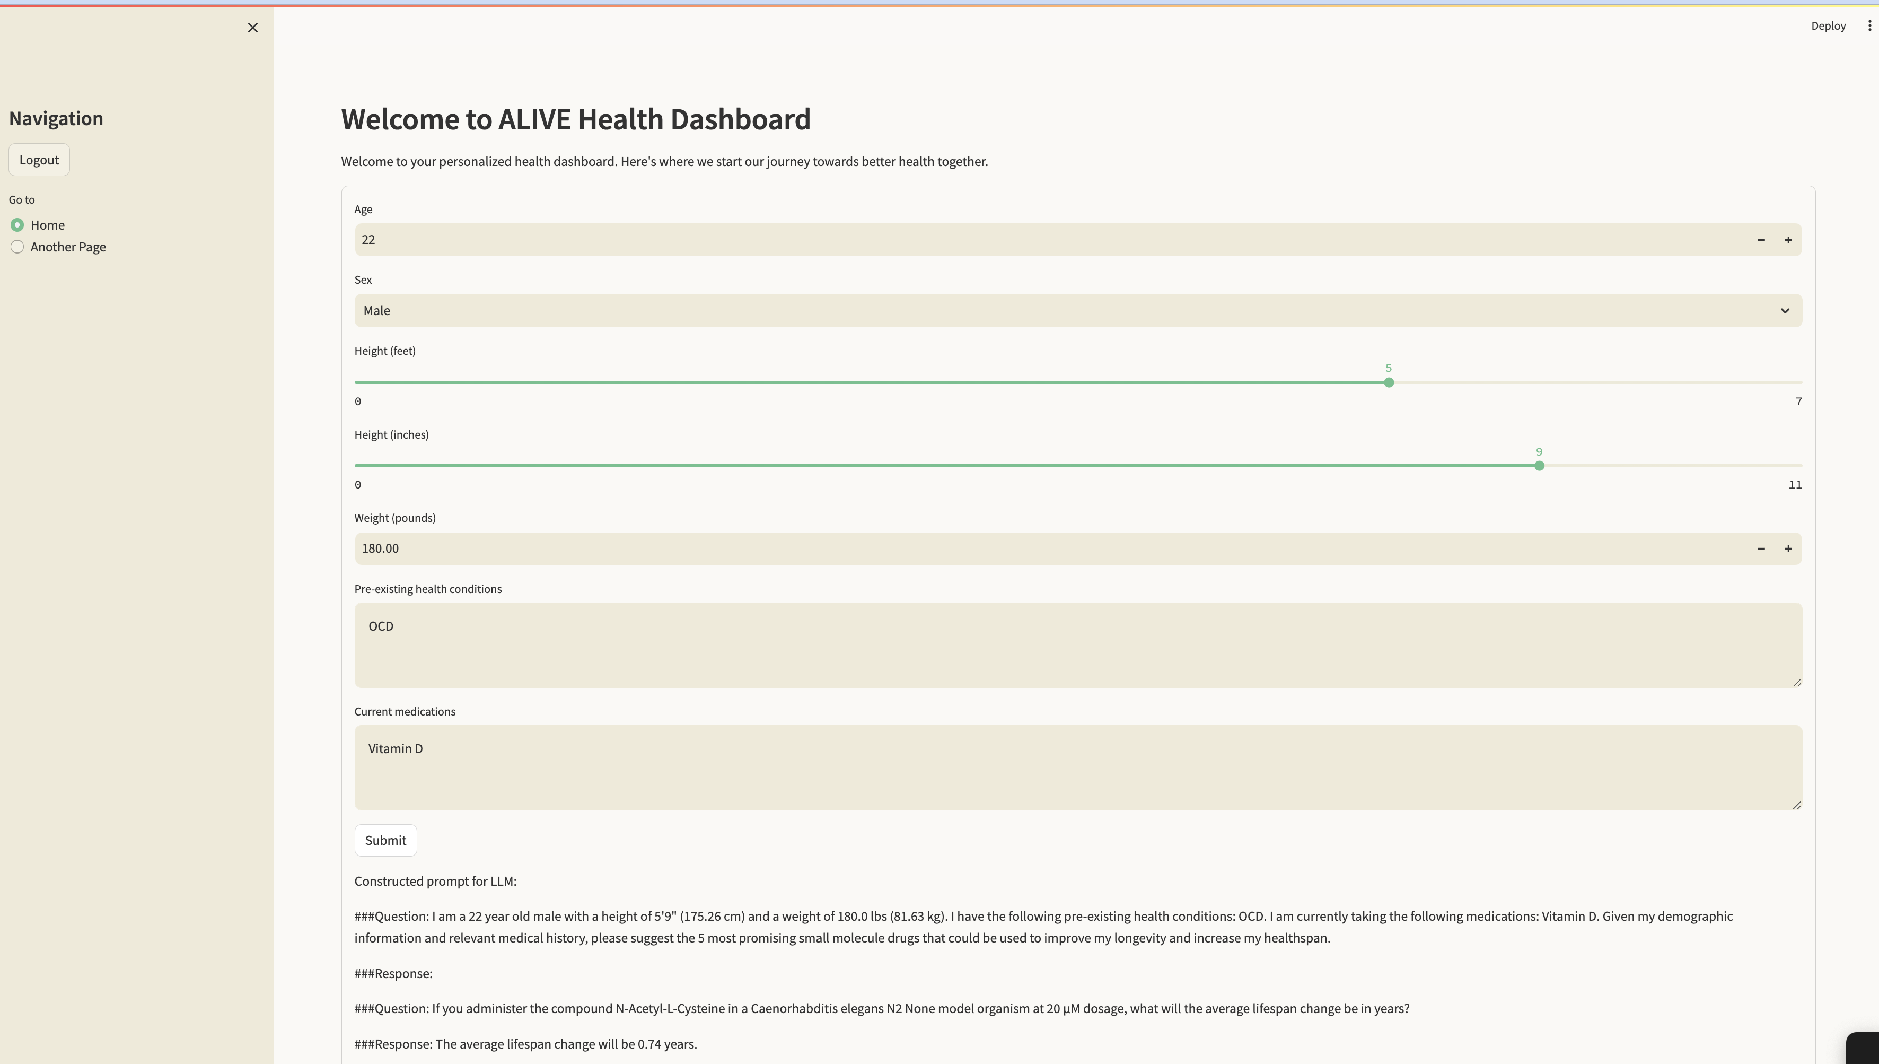Select Another Page radio option

[x=17, y=247]
